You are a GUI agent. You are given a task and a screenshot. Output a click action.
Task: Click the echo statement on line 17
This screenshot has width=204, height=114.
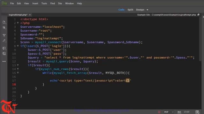click(91, 80)
